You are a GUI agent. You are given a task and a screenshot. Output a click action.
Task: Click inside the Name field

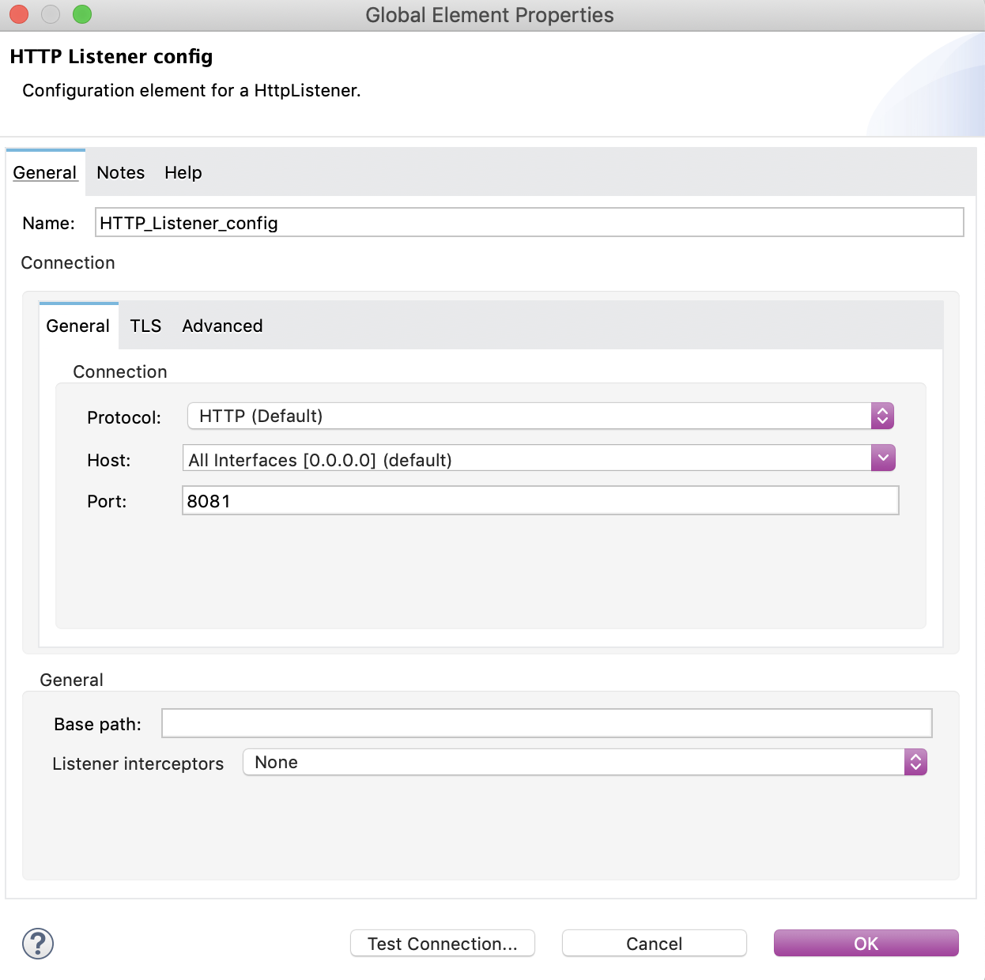coord(528,223)
